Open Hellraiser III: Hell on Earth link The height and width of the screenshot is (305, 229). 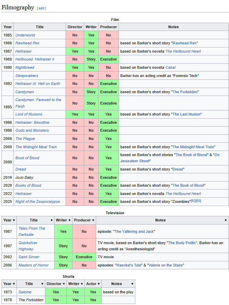pos(38,84)
